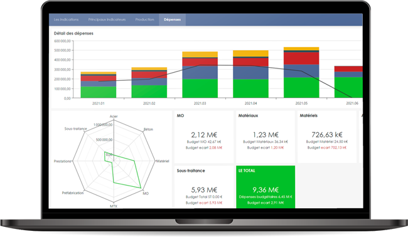Click the 726,63 k€ Matériels value

[x=327, y=135]
